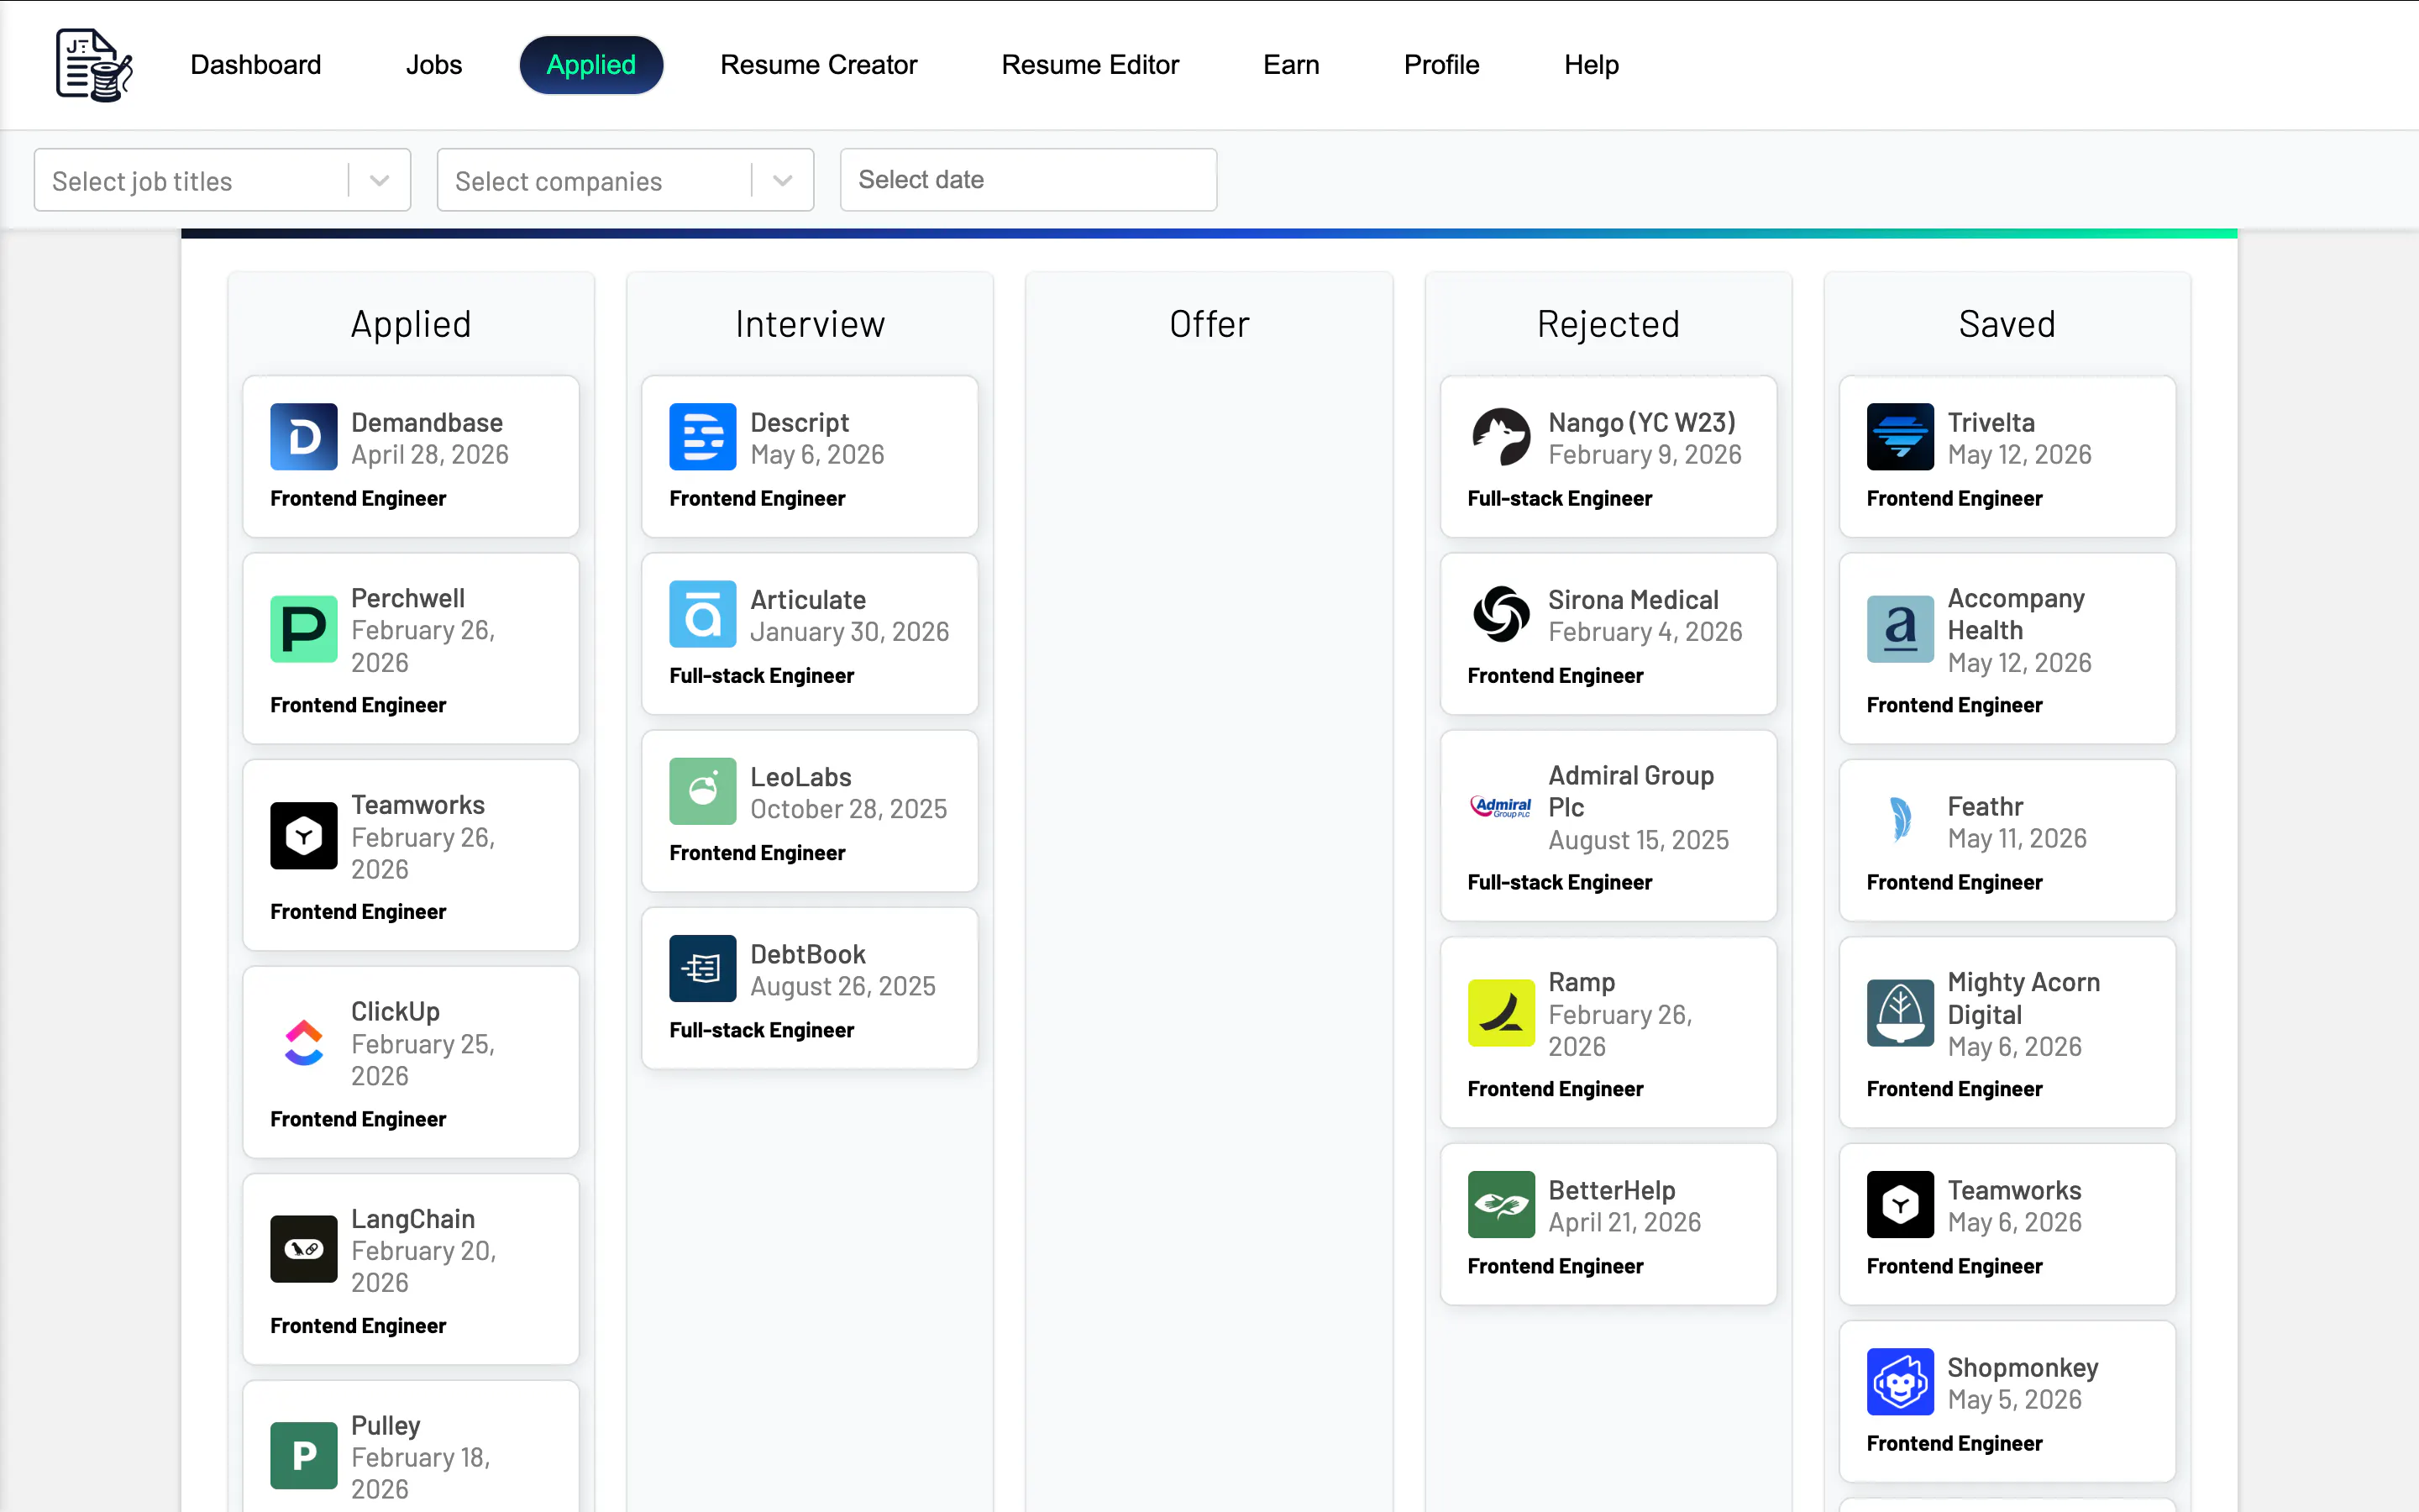Click 'Frontend Engineer' on Mighty Acorn Digital card

1955,1089
